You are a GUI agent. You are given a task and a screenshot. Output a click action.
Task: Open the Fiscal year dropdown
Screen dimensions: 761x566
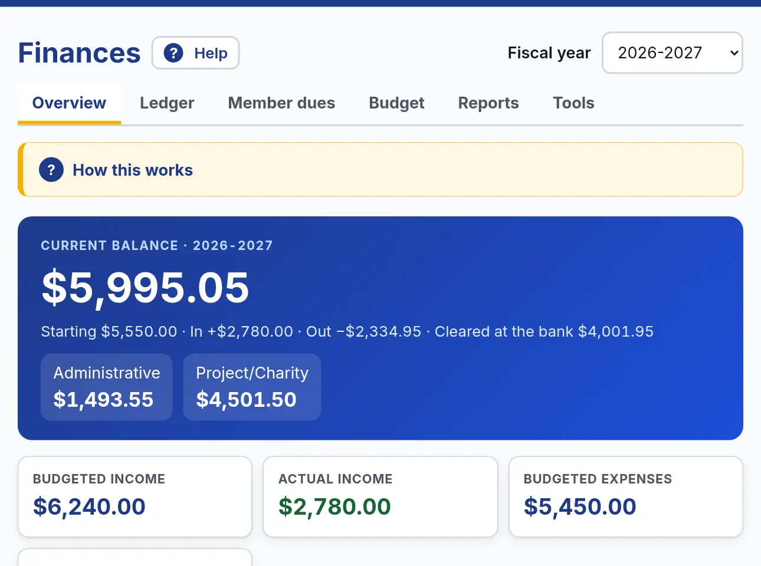pyautogui.click(x=672, y=53)
